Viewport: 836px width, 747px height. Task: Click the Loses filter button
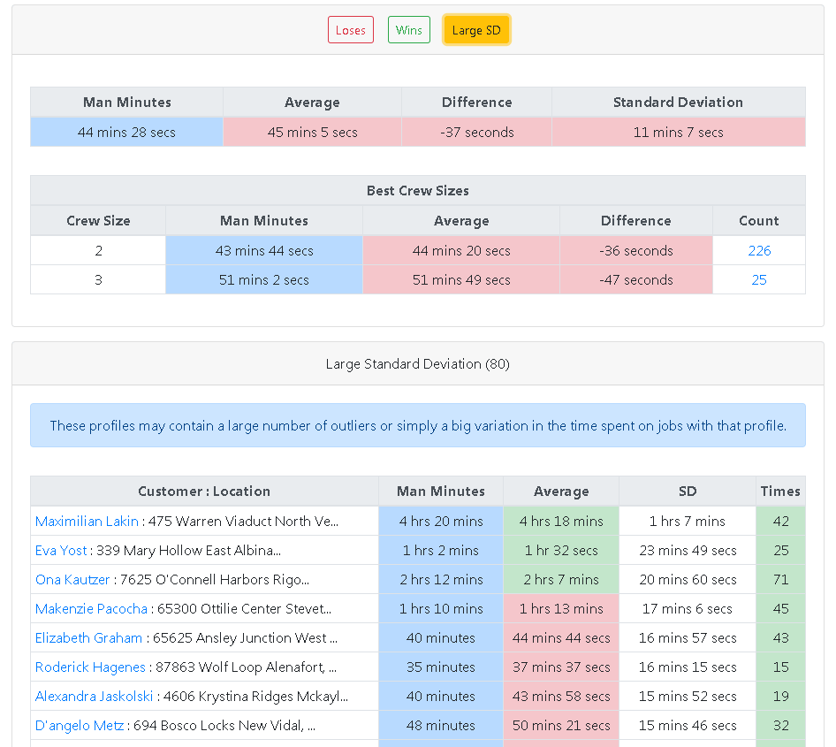pyautogui.click(x=350, y=30)
